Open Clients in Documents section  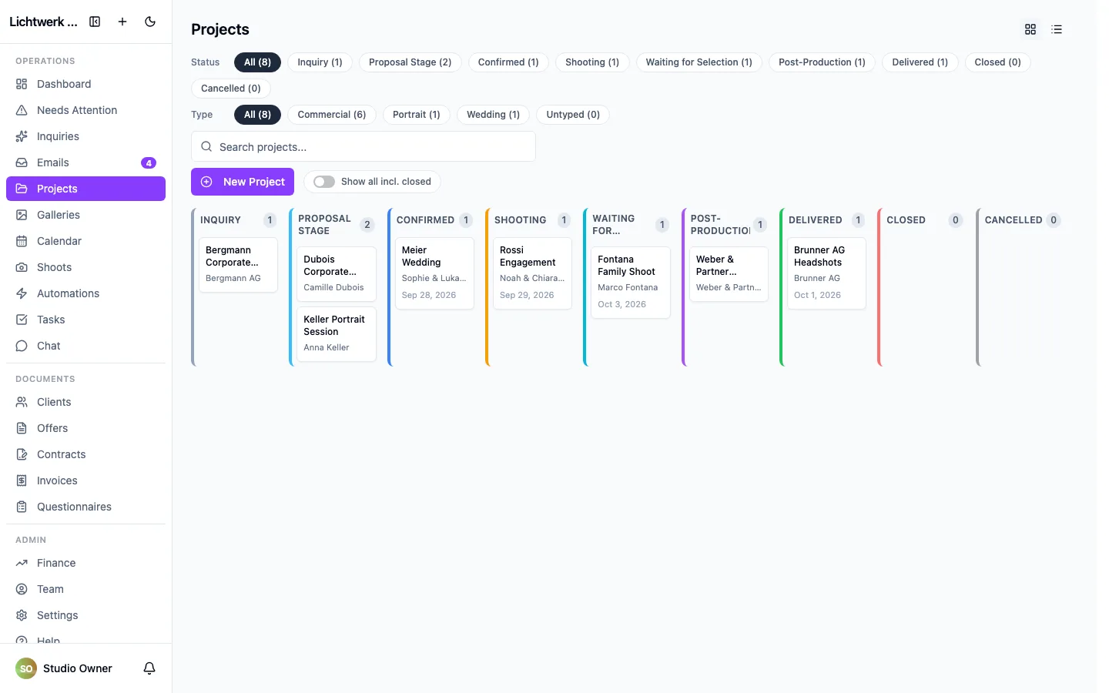click(x=85, y=402)
